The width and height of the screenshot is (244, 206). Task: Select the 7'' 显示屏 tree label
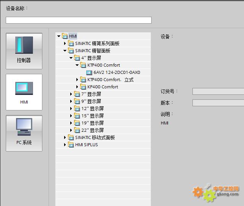click(91, 94)
